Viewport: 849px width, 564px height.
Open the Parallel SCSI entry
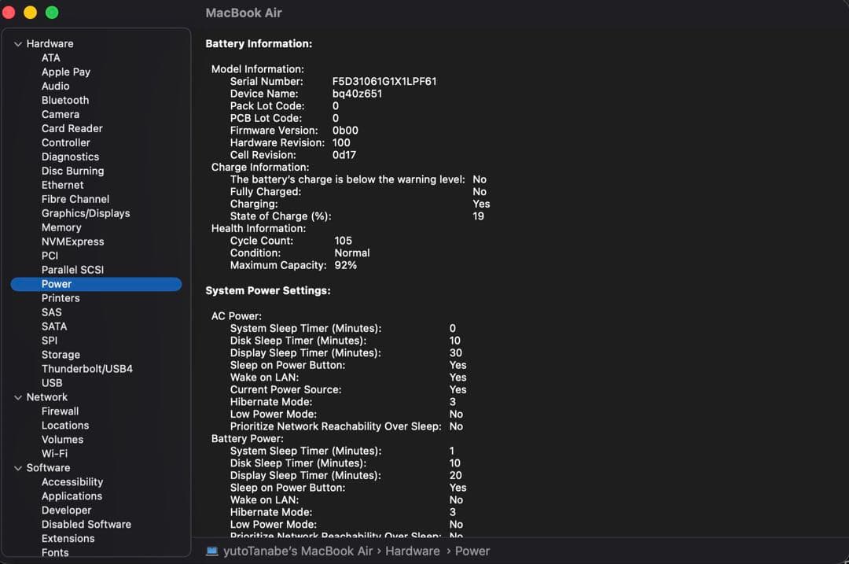click(x=72, y=270)
